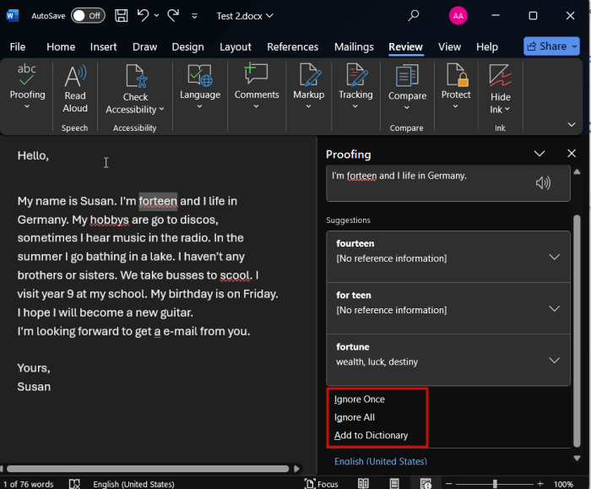This screenshot has width=591, height=489.
Task: Open Check Accessibility tool
Action: click(135, 78)
